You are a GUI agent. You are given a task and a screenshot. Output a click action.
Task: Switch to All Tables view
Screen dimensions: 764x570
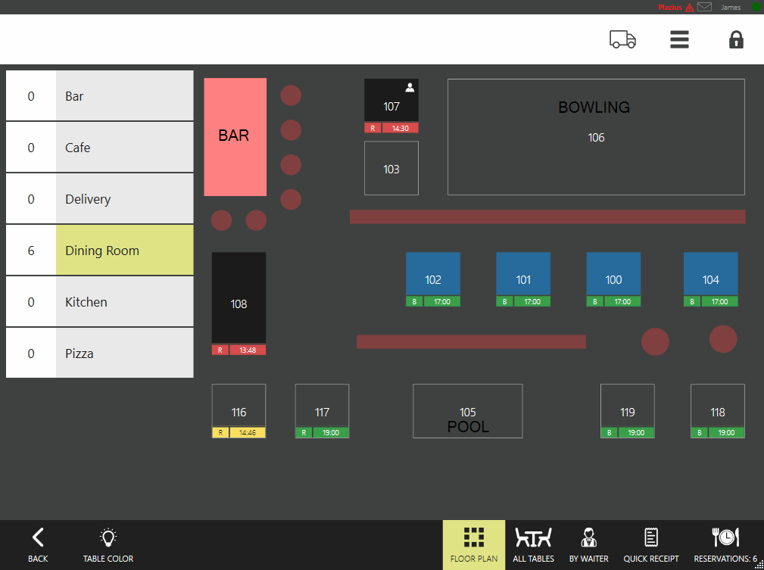(533, 544)
